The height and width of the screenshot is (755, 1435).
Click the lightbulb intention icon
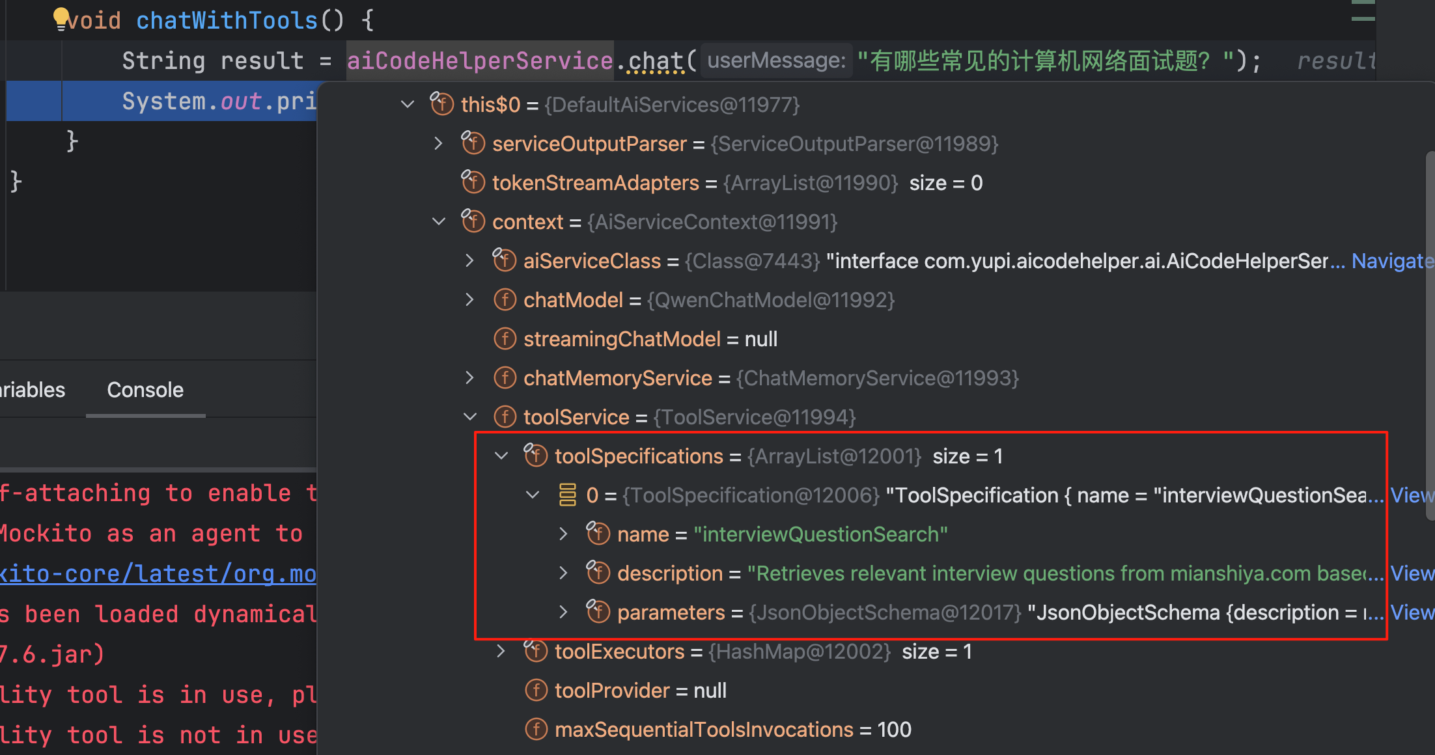tap(61, 18)
